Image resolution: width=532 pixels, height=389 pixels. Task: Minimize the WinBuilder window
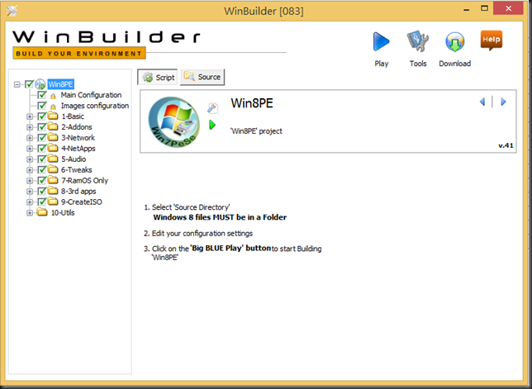[x=467, y=9]
